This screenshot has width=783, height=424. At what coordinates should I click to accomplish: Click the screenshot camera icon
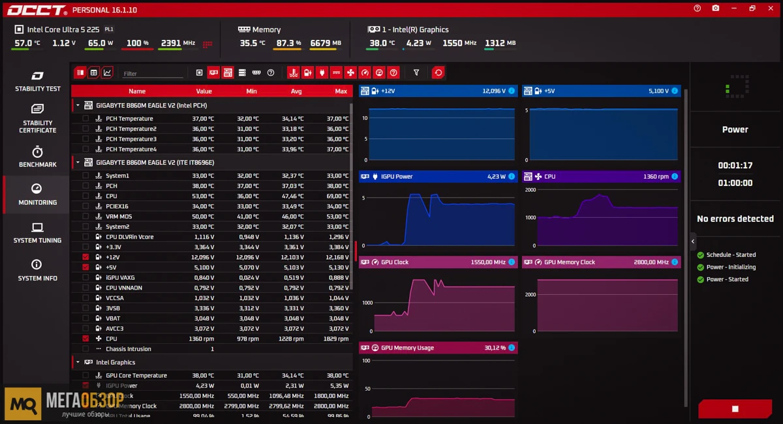tap(716, 8)
